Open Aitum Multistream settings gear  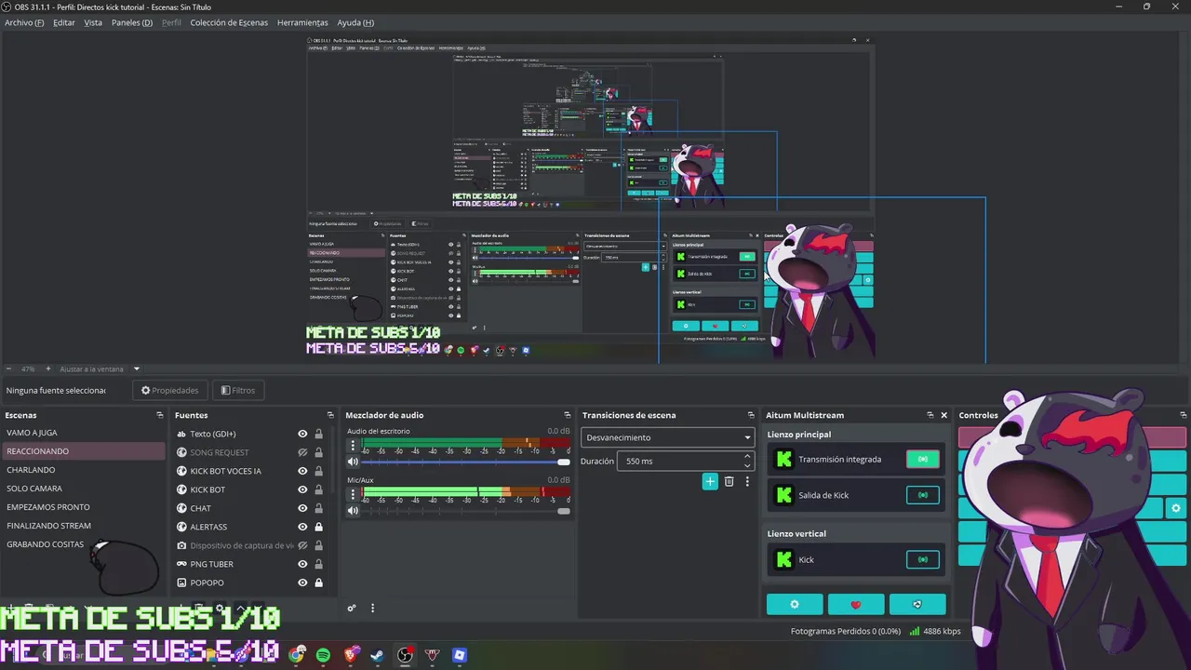tap(795, 604)
